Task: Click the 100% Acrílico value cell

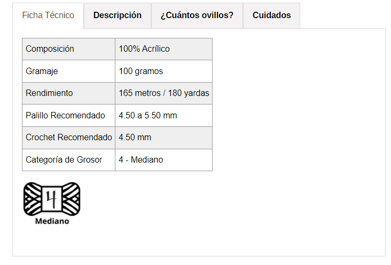Action: coord(163,49)
